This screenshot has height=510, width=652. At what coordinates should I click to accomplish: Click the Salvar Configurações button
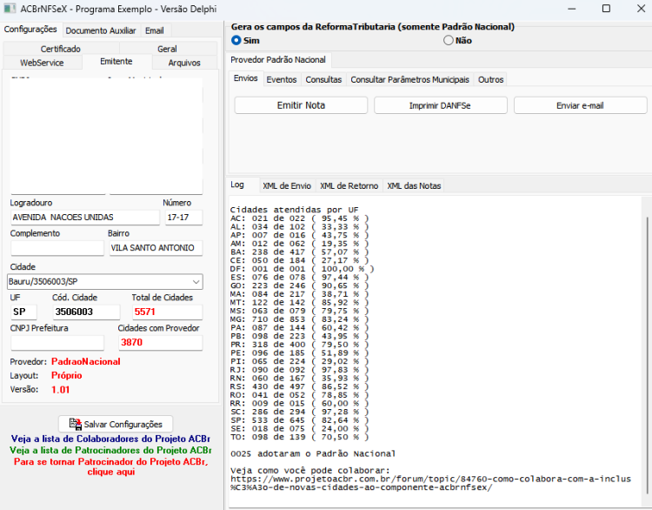pyautogui.click(x=116, y=424)
